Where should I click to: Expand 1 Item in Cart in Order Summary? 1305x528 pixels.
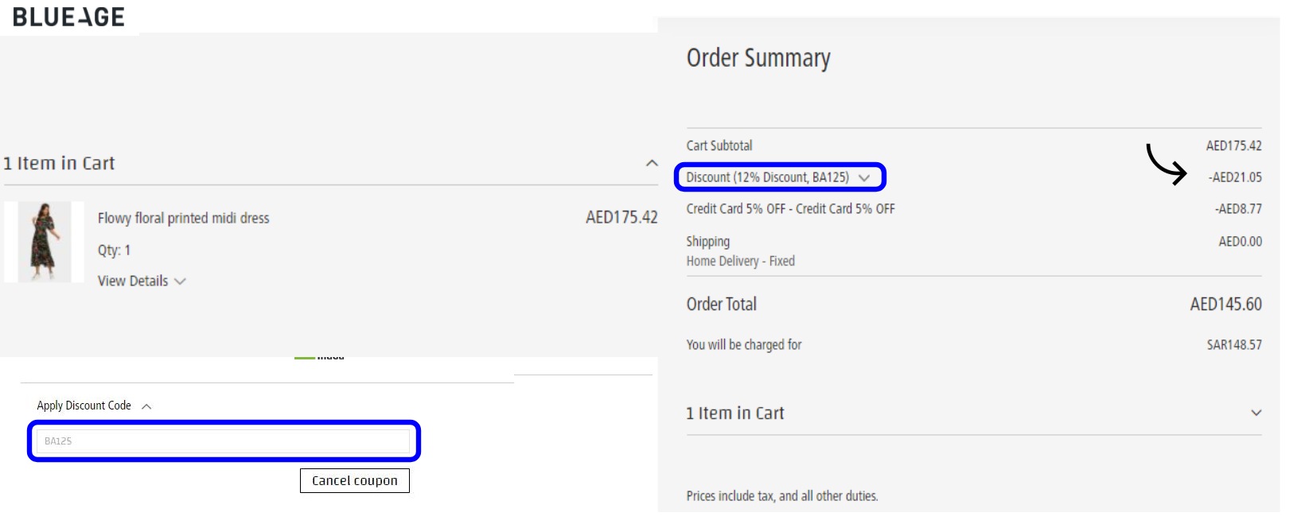coord(1255,413)
